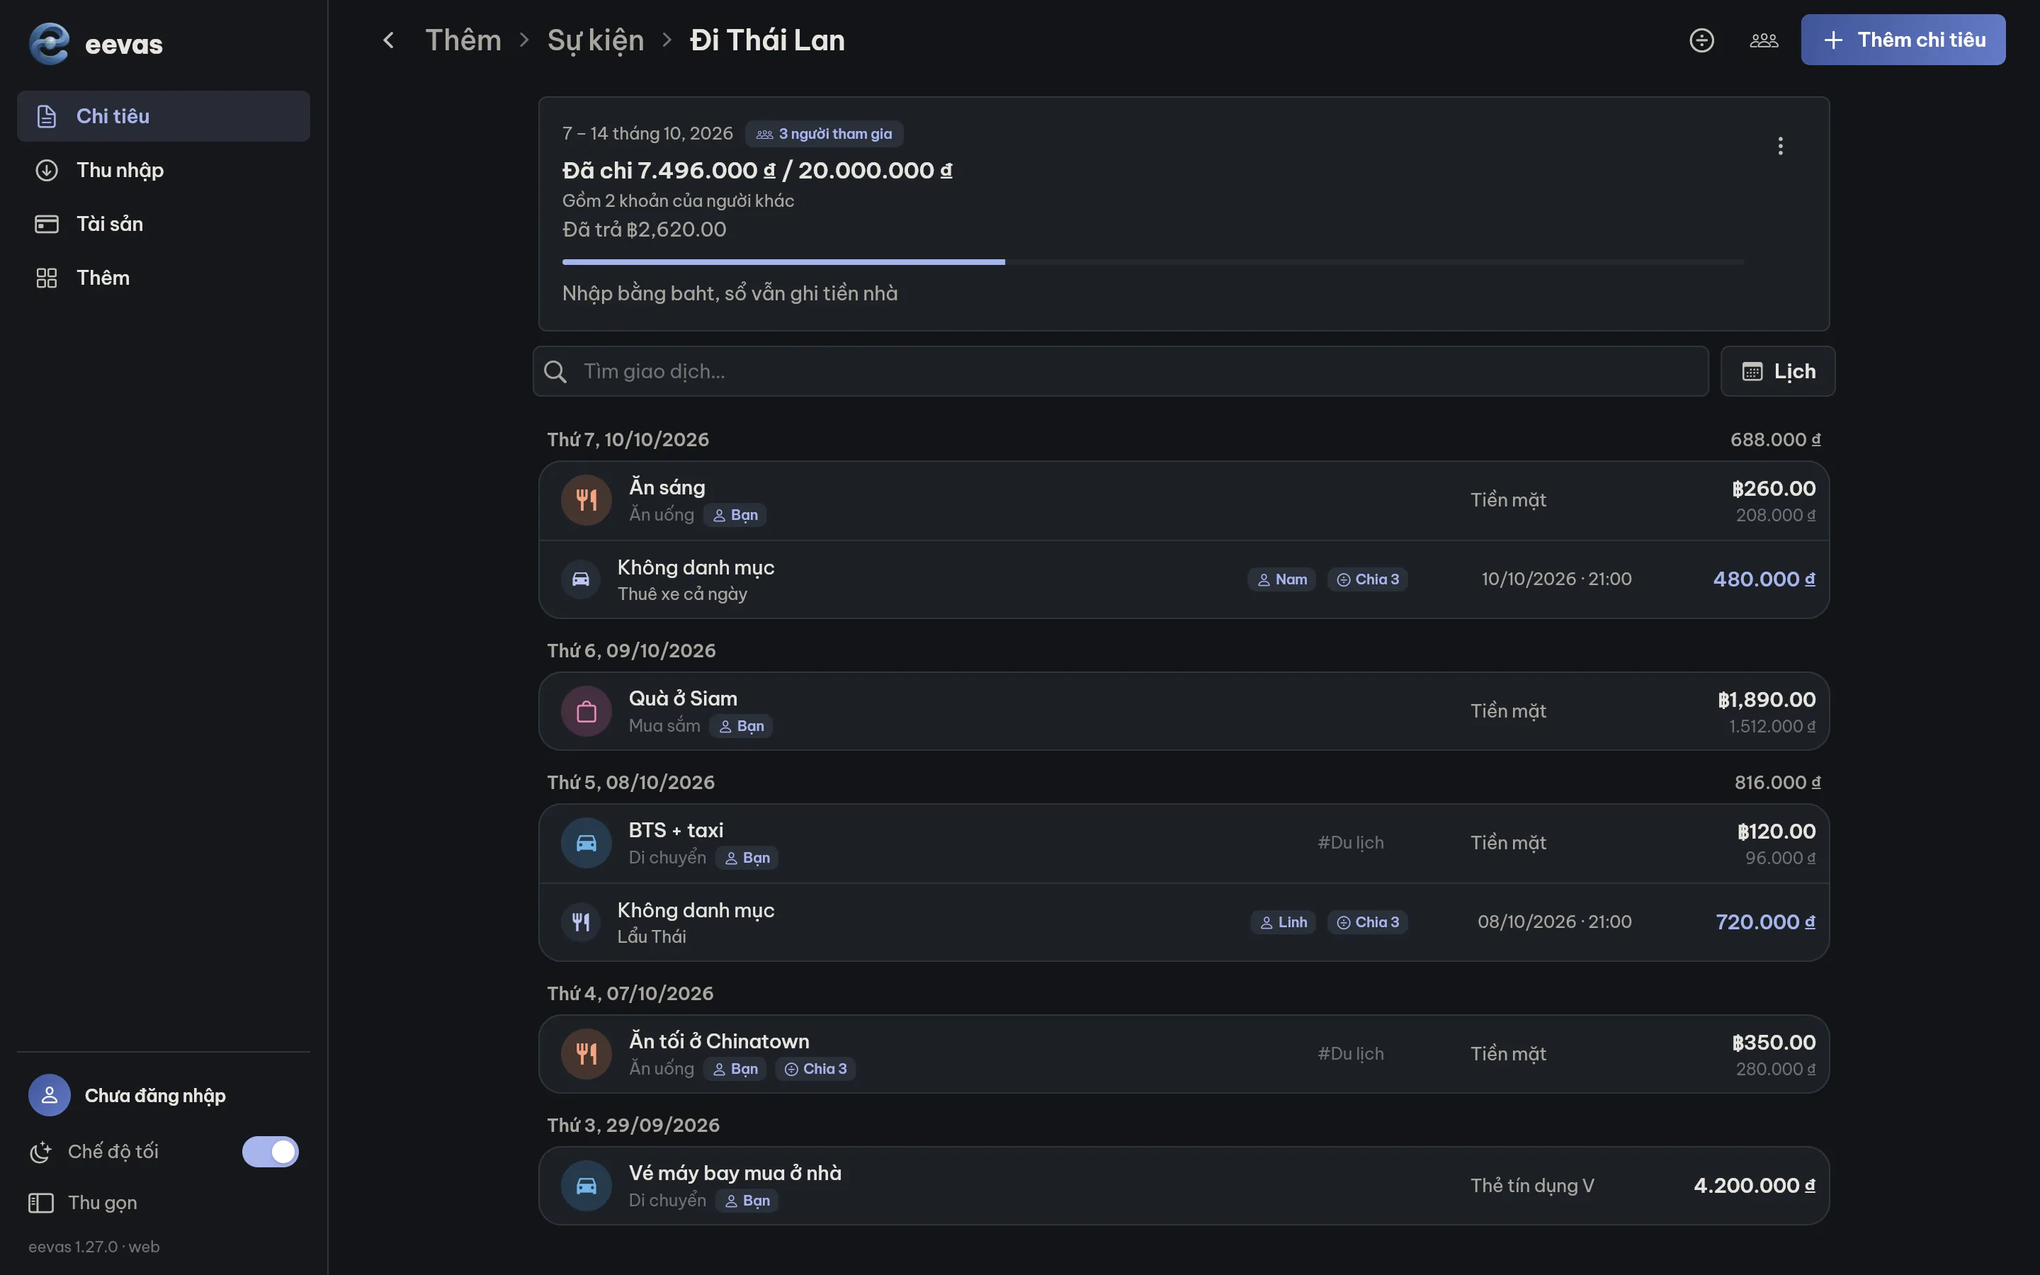2040x1275 pixels.
Task: Click the car icon of BTS + taxi
Action: [586, 843]
